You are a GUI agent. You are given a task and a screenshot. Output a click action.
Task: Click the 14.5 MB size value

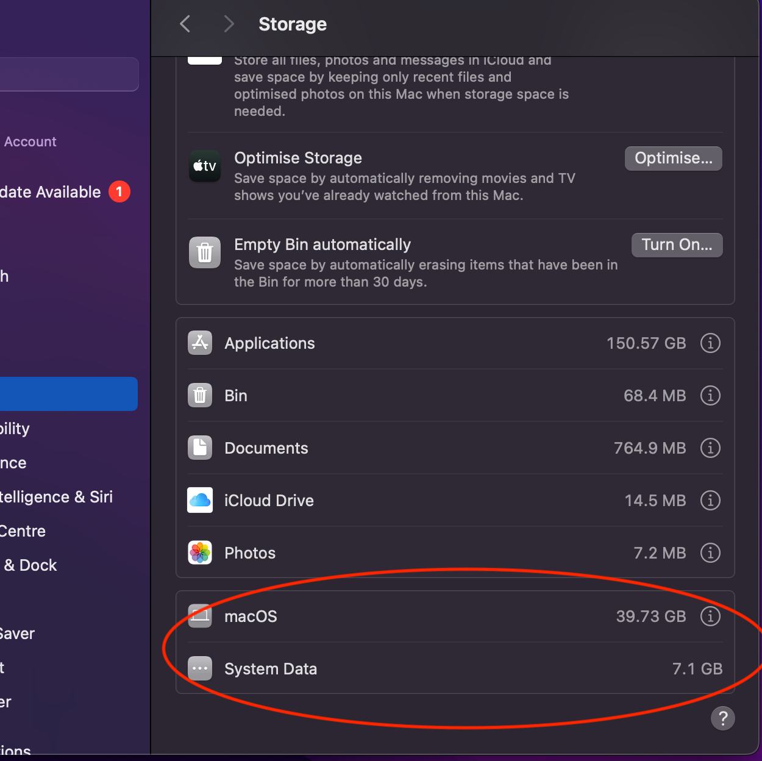point(655,501)
